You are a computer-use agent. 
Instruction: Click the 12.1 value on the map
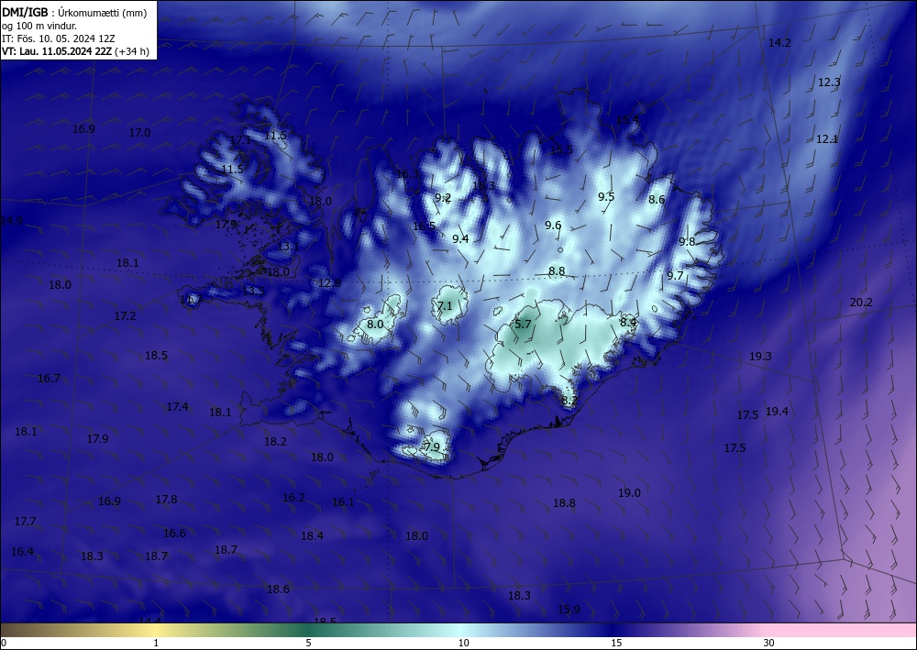[x=827, y=139]
